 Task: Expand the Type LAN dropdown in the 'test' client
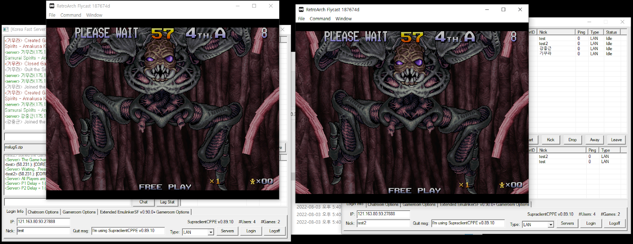pyautogui.click(x=211, y=232)
